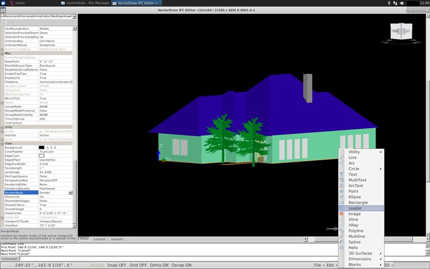Viewport: 430px width, 269px height.
Task: Open the Edit menu in the status bar
Action: (331, 265)
